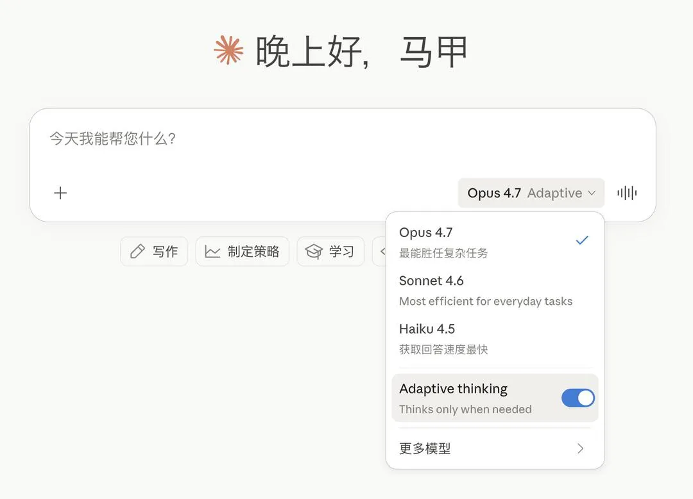Click the 制定策略 suggestion button
The image size is (693, 499).
point(242,252)
